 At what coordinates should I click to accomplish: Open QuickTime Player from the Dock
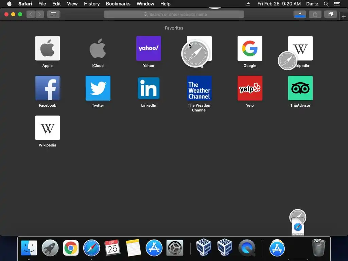tap(247, 248)
